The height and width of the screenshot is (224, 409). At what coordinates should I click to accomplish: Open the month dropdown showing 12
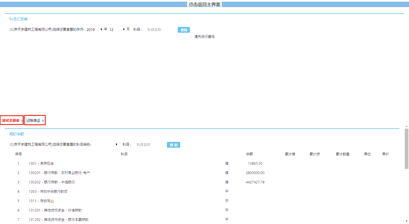117,30
